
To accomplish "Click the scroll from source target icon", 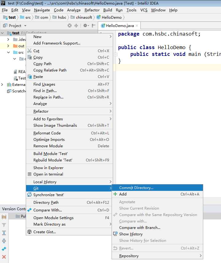I will tap(70, 25).
